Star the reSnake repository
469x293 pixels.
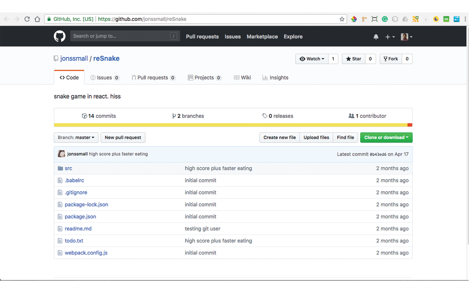[354, 59]
